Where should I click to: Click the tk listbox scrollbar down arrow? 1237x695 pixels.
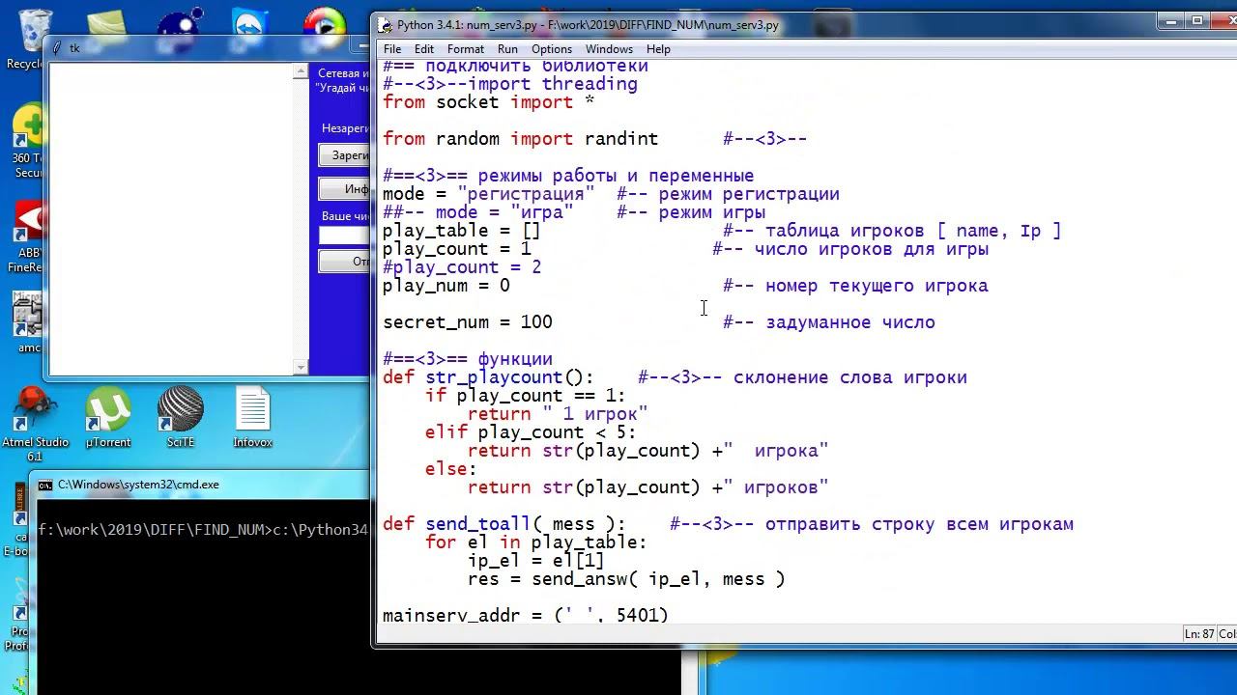(301, 367)
